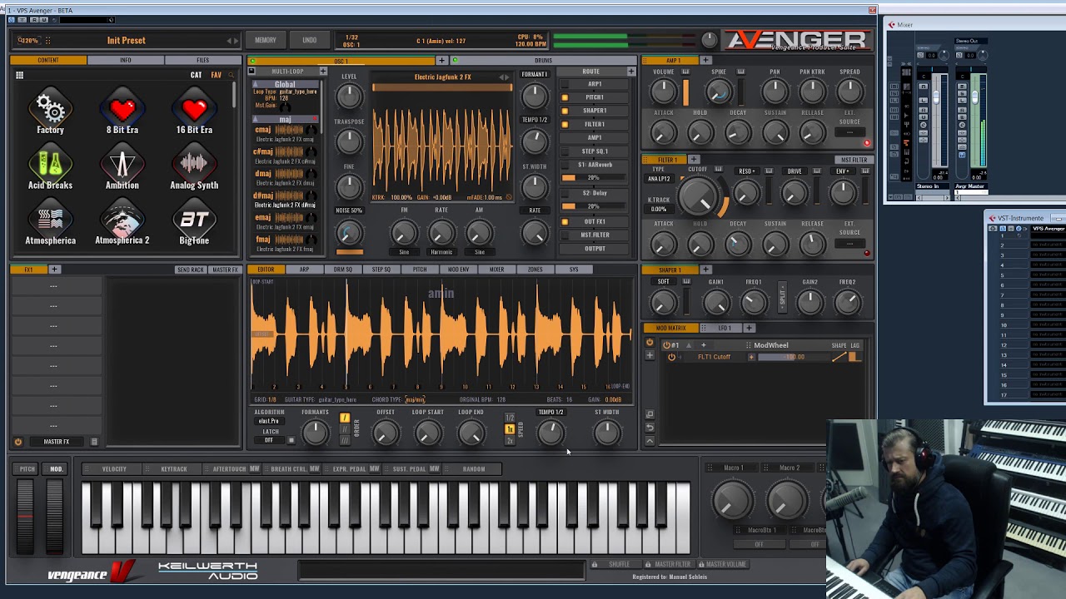Add a new FILTER module tab
Image resolution: width=1066 pixels, height=599 pixels.
(694, 159)
